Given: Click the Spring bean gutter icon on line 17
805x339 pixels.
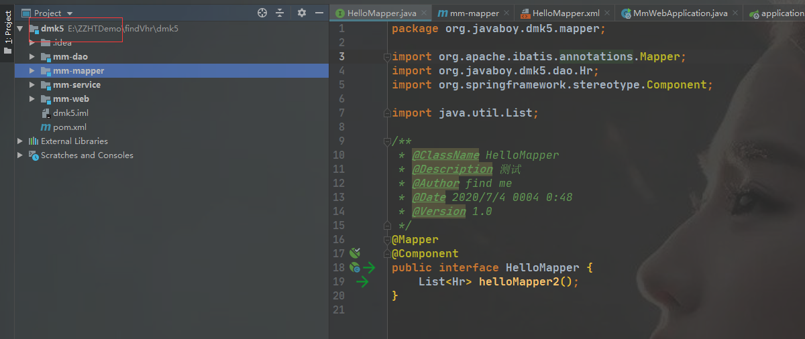Looking at the screenshot, I should click(355, 253).
